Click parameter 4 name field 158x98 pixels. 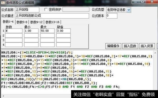(14, 45)
